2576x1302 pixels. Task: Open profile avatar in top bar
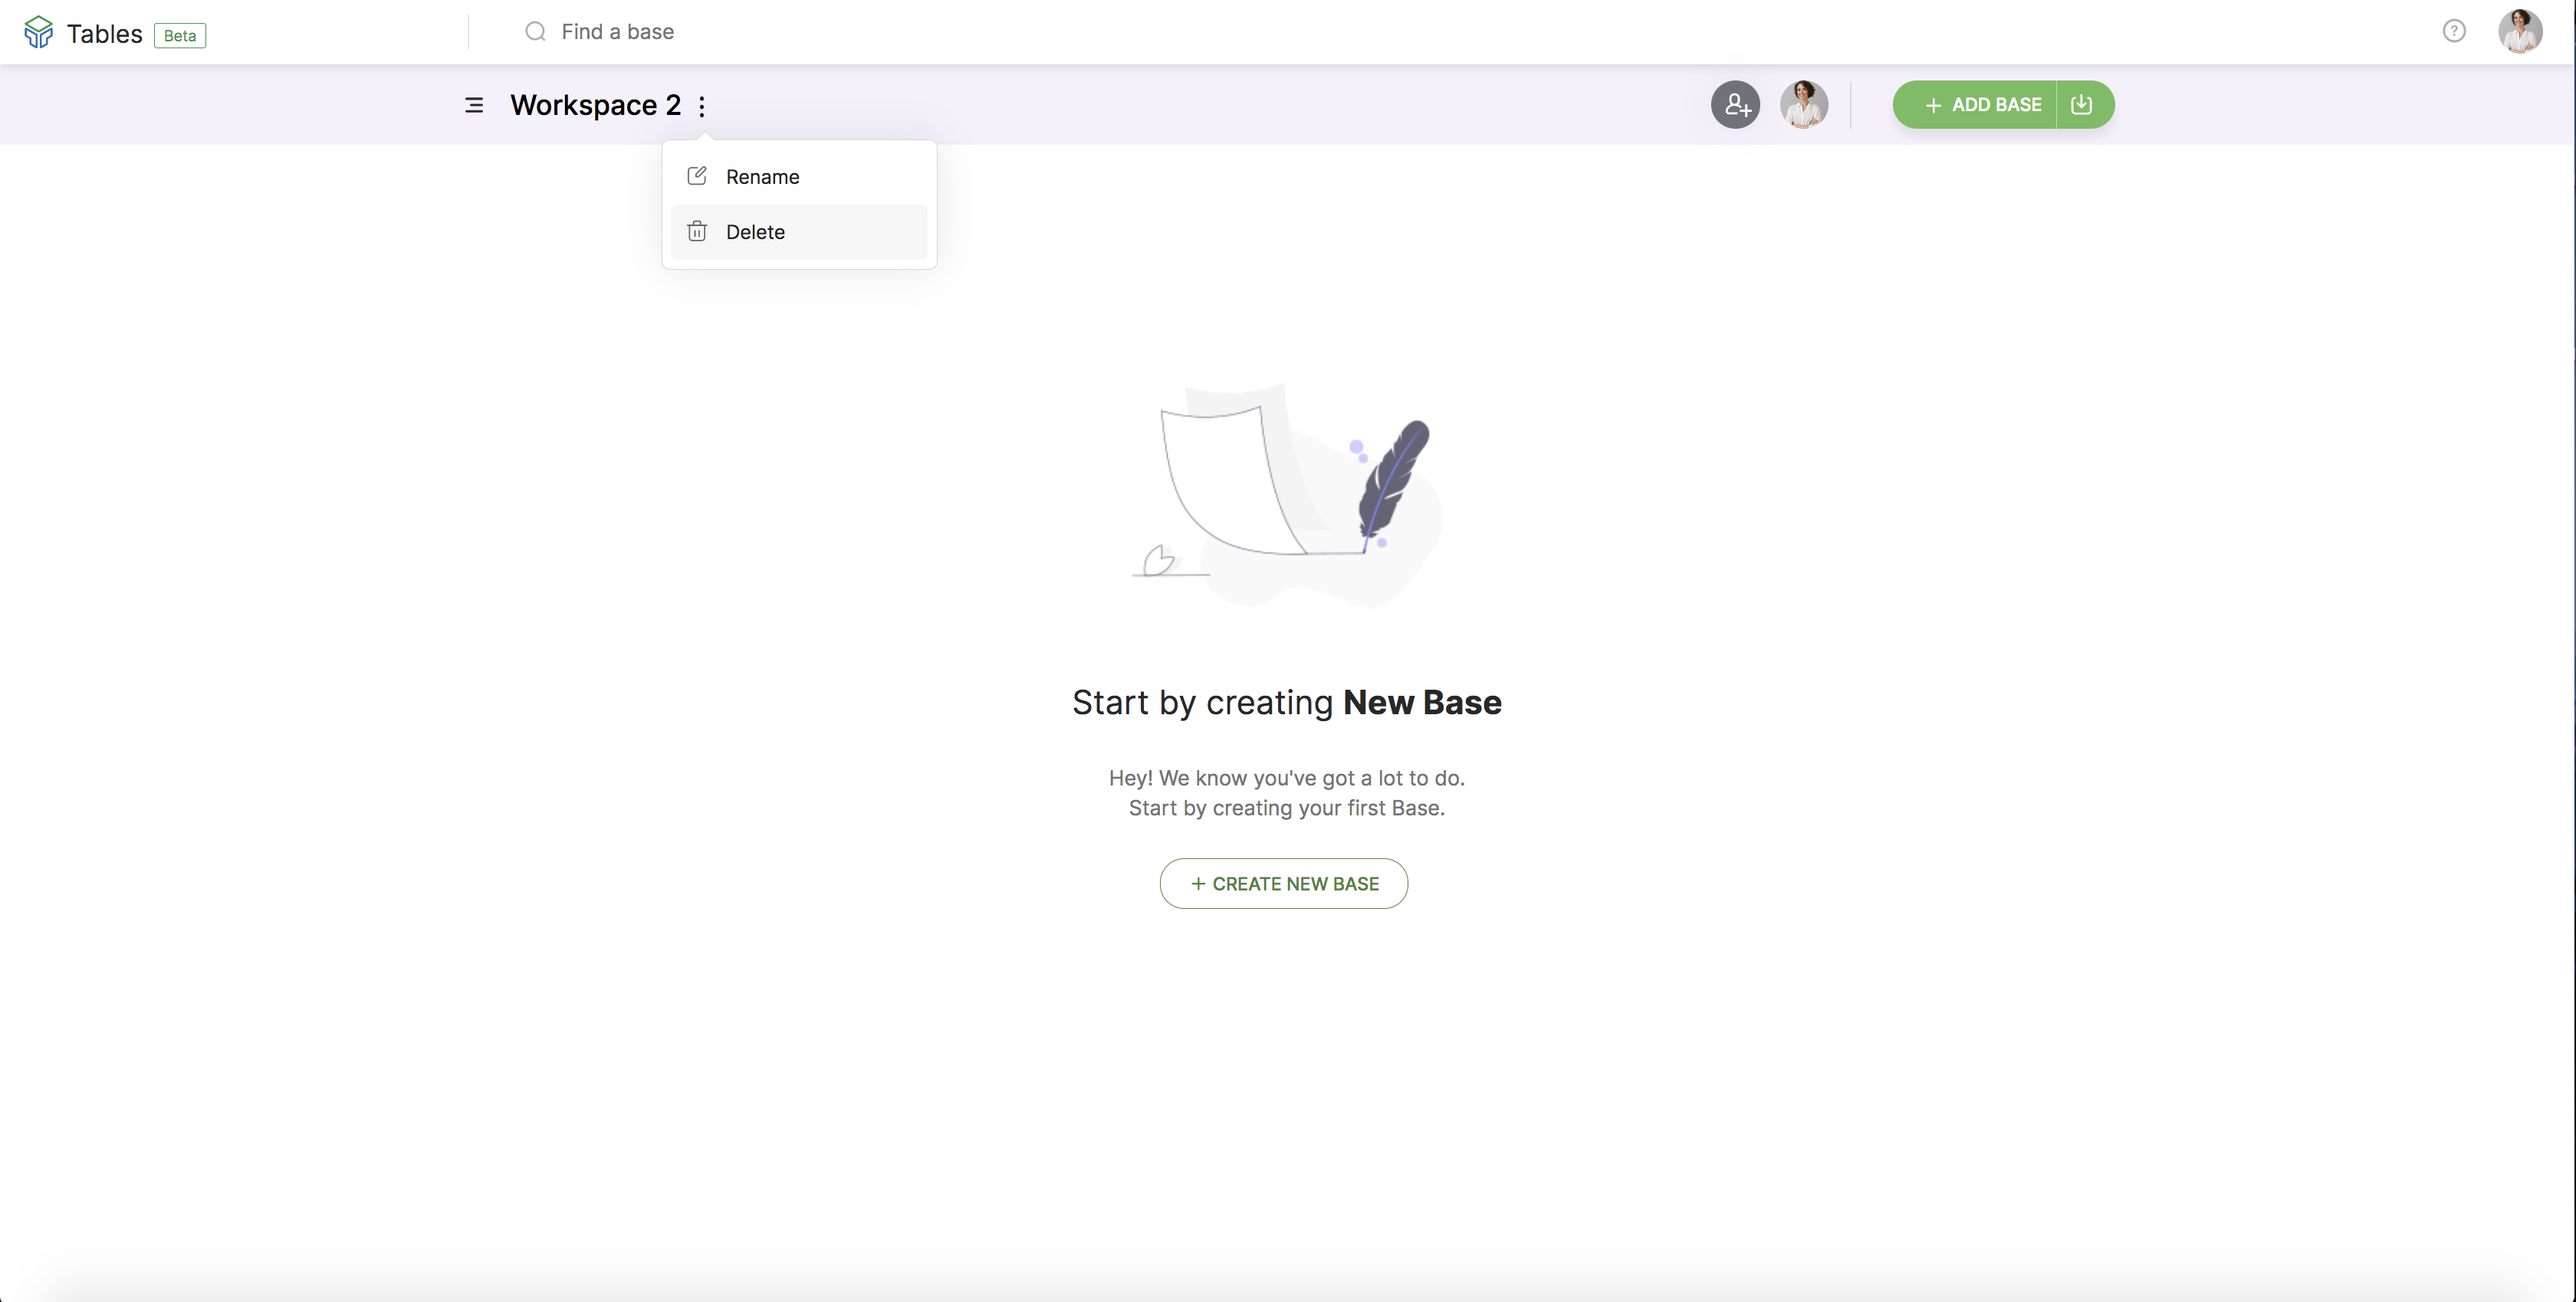(x=2519, y=31)
